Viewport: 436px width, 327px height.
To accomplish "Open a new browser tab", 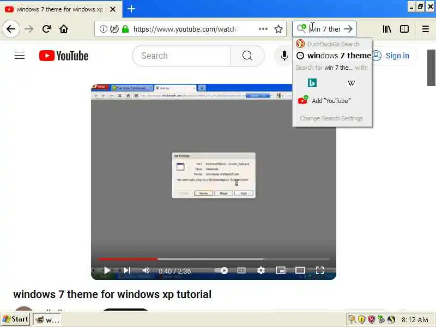I will click(131, 9).
